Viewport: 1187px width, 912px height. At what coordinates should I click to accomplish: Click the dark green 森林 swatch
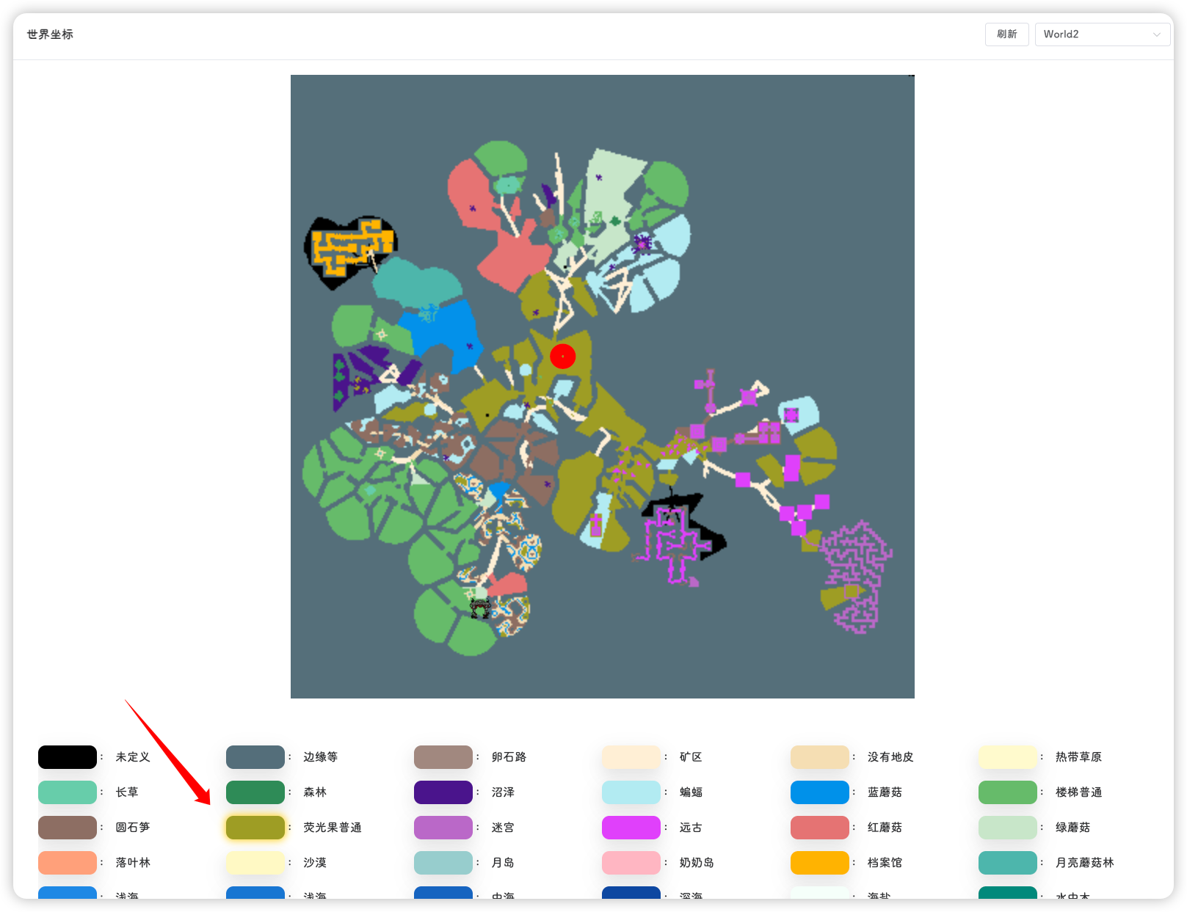point(255,792)
